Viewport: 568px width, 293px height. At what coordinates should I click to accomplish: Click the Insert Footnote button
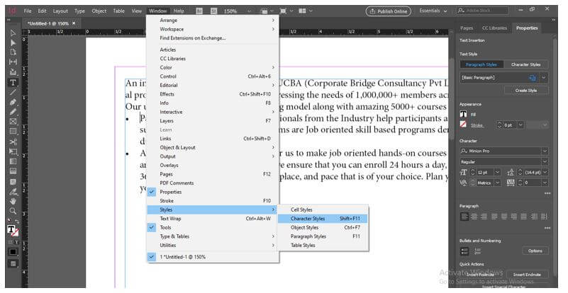tap(480, 275)
